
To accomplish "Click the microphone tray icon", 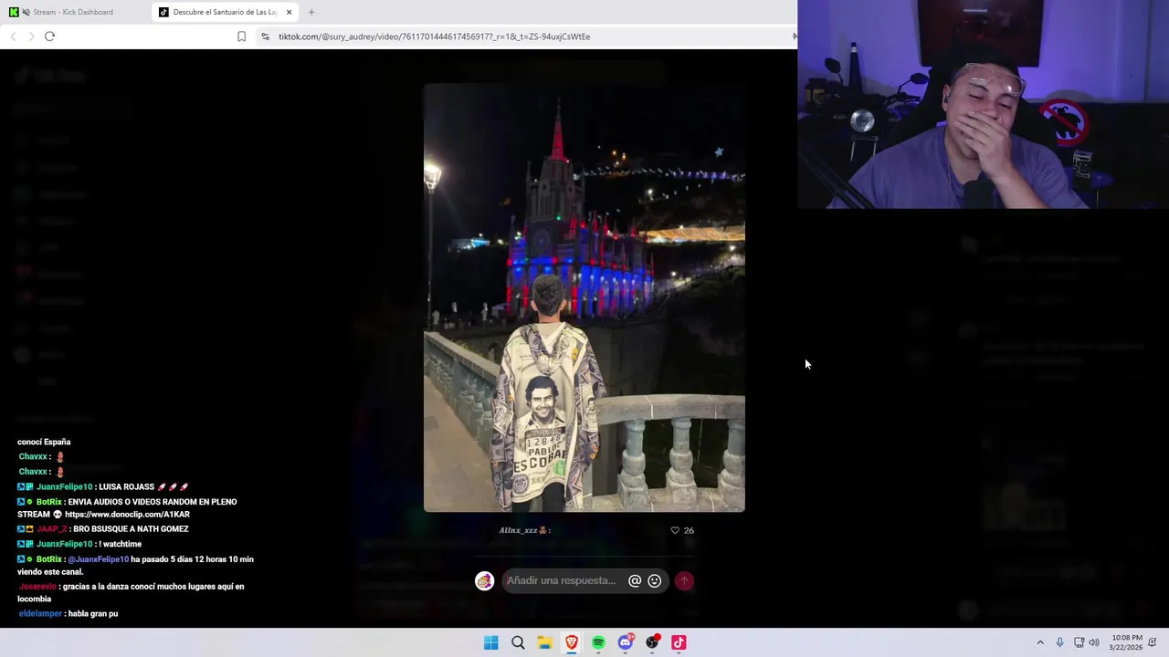I will [x=1059, y=642].
